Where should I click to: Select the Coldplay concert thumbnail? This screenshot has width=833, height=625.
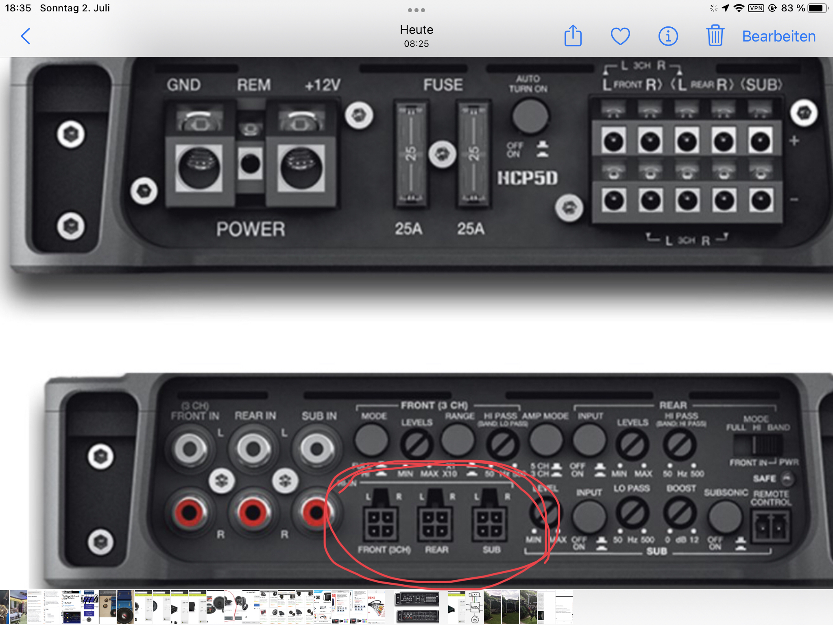pos(72,607)
